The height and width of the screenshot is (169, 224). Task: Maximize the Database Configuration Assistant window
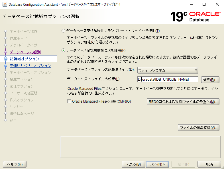(x=204, y=5)
